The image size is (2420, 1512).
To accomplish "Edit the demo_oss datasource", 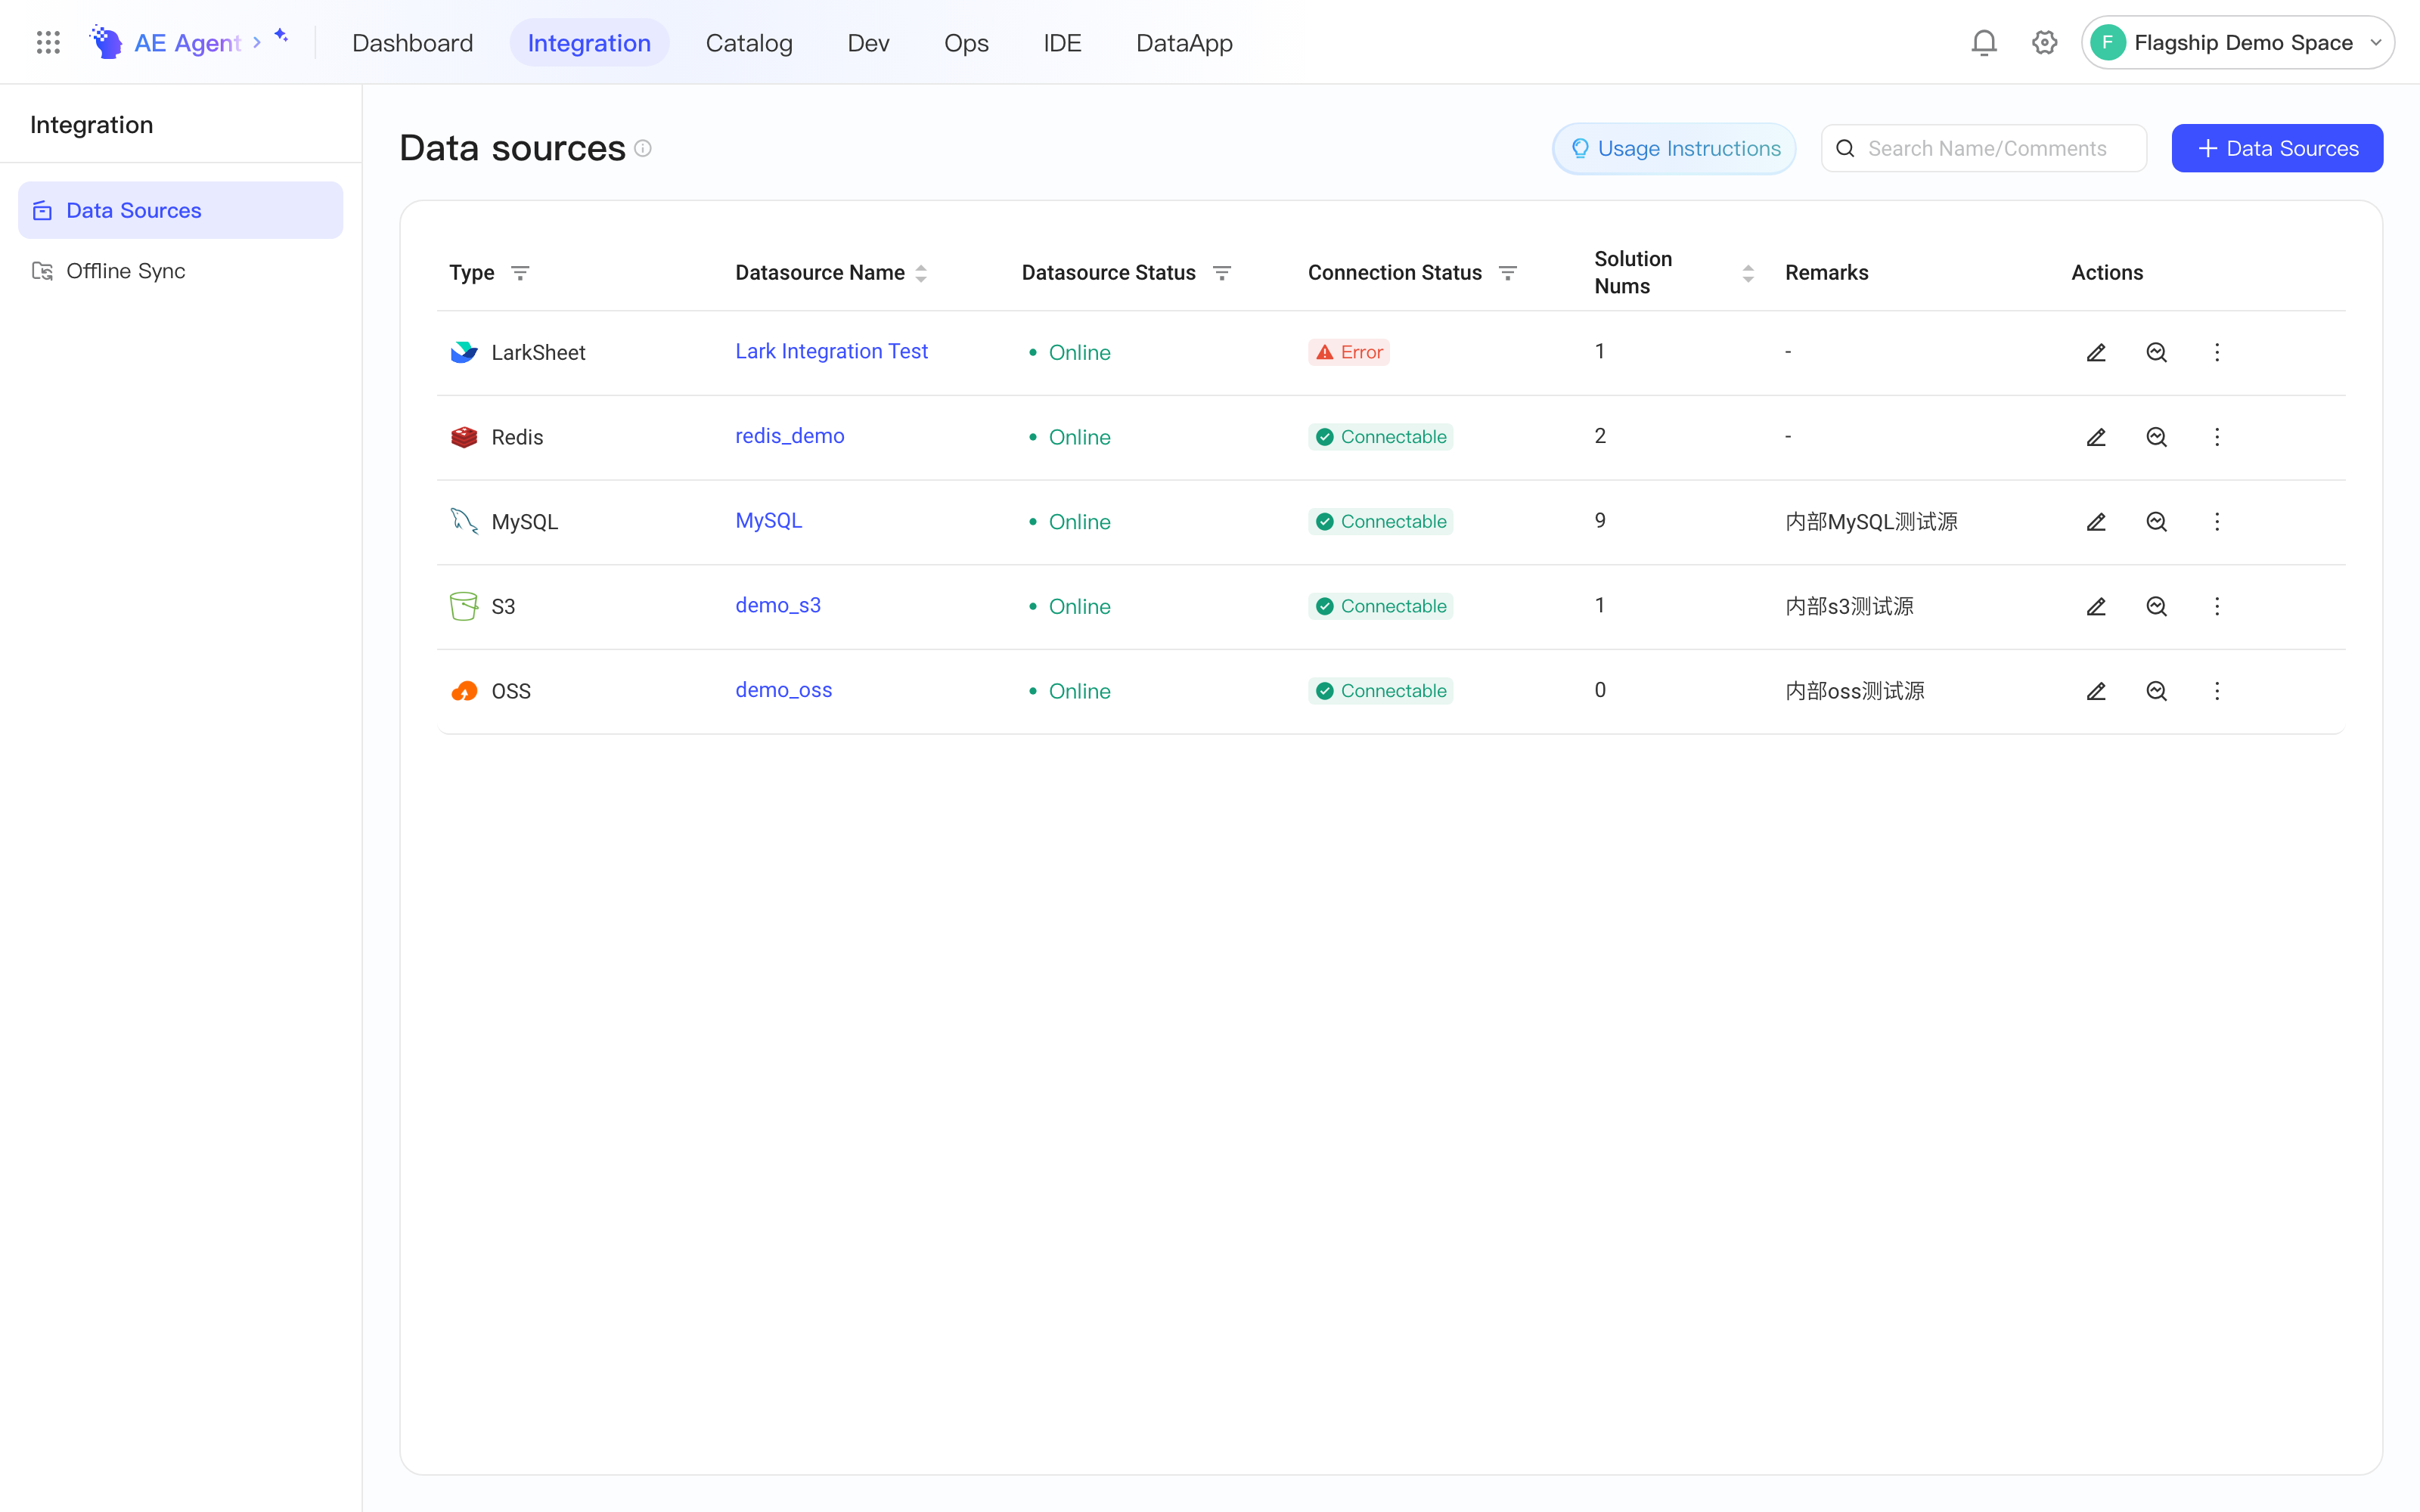I will [2096, 691].
